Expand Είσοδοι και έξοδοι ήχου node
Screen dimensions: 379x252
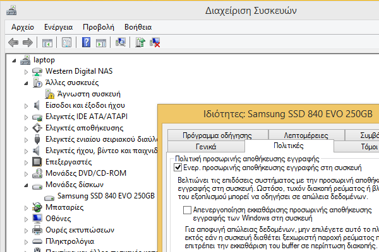[x=26, y=106]
